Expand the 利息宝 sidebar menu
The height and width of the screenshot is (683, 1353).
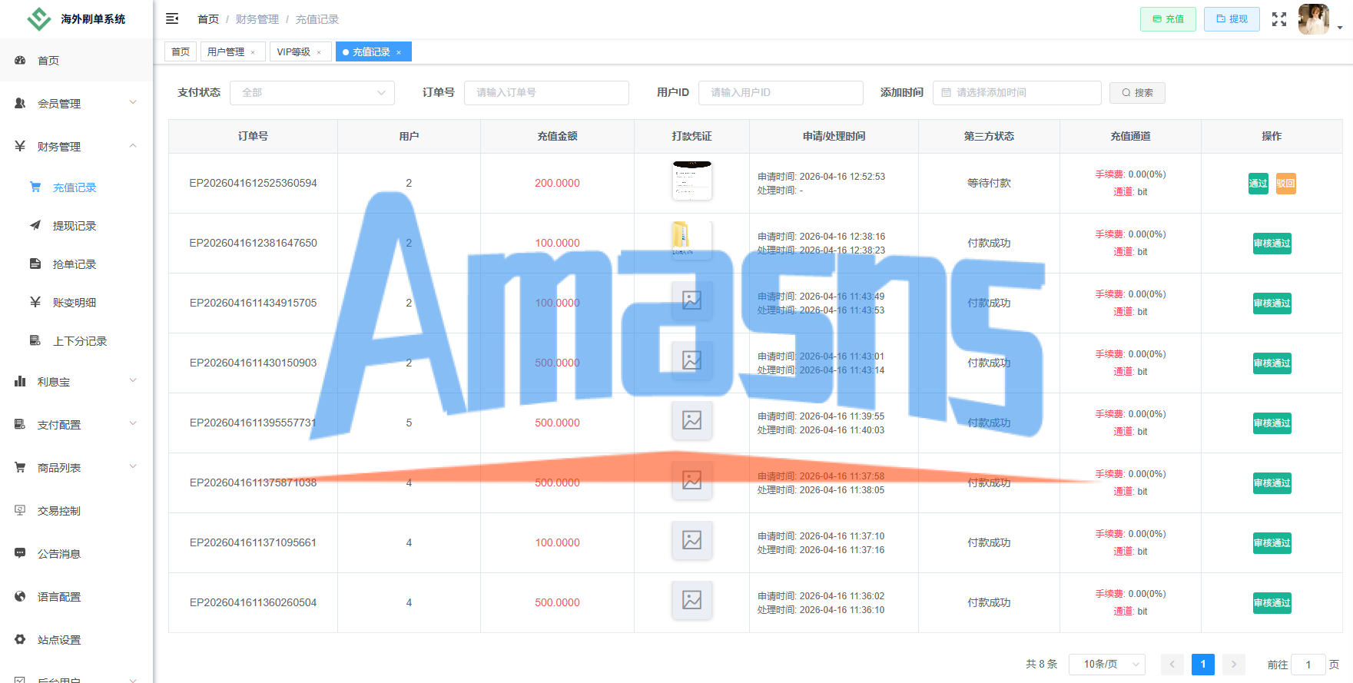(77, 381)
